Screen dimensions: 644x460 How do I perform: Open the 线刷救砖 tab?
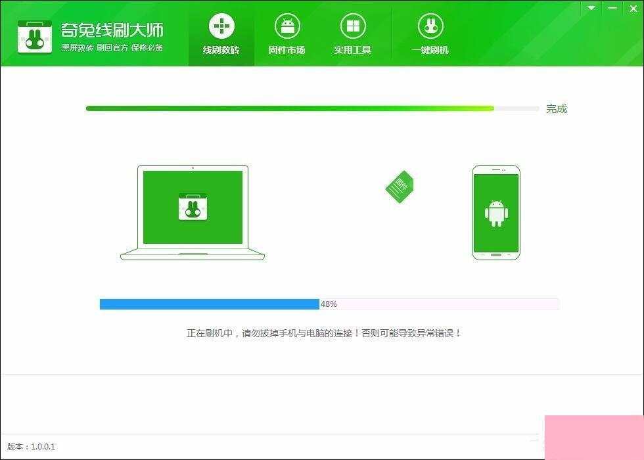[x=221, y=34]
